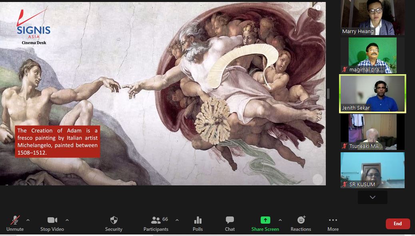
Task: Click the green Share Screen icon
Action: (x=265, y=220)
